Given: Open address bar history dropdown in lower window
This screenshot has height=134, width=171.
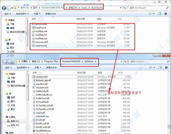Looking at the screenshot, I should 121,61.
